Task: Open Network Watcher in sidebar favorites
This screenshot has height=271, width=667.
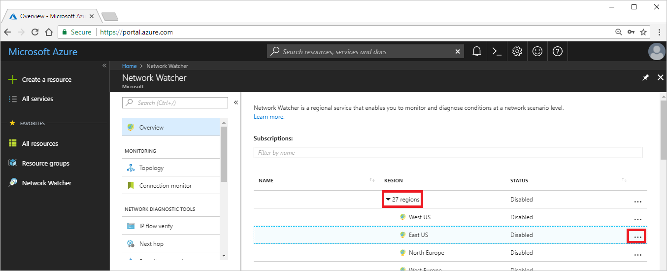Action: point(46,183)
